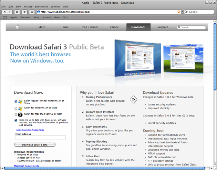This screenshot has width=217, height=170.
Task: Click the 2x performance badge
Action: [134, 99]
